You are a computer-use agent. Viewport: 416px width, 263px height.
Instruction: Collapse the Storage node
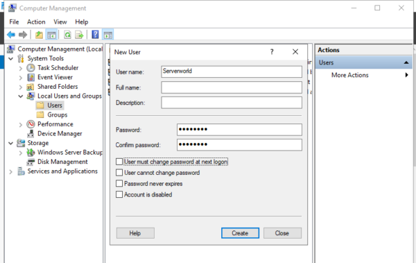pos(11,143)
